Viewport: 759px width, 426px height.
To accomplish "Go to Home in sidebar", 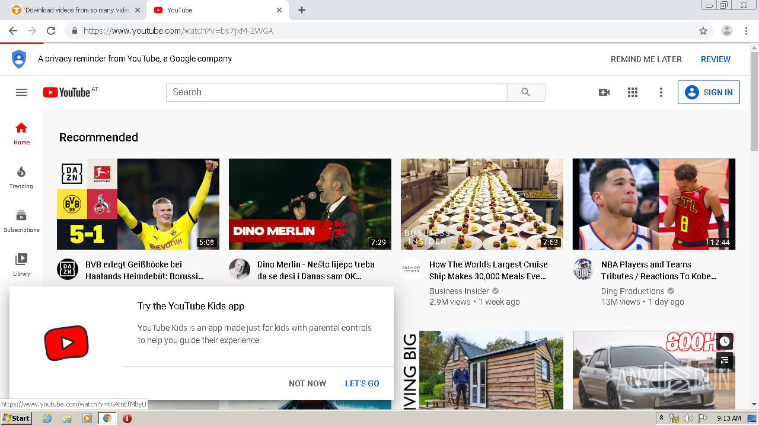I will tap(21, 134).
